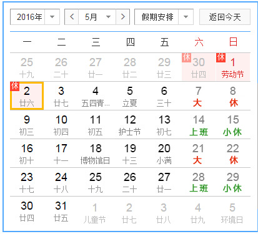Select day 16 初十
The width and height of the screenshot is (258, 234).
coord(27,154)
